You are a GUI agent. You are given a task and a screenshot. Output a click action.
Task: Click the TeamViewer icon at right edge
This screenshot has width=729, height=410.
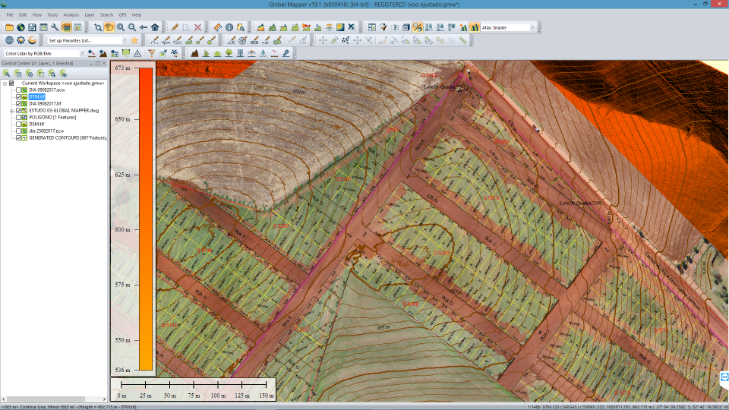724,377
